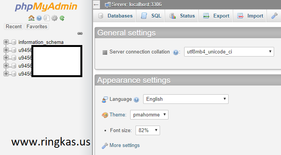Click help icon beside Server connection collation
The image size is (281, 155).
tap(176, 52)
